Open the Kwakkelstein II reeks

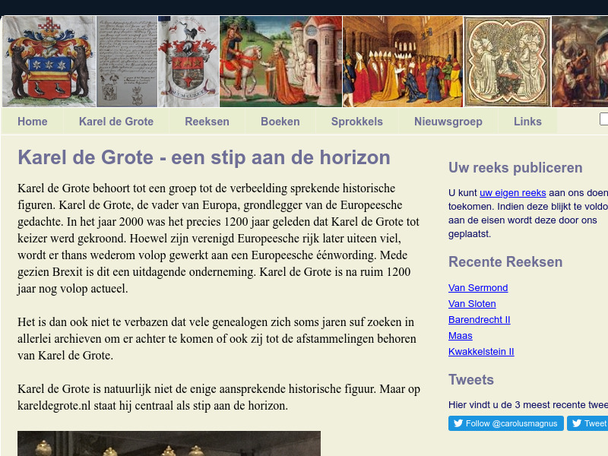(x=481, y=351)
